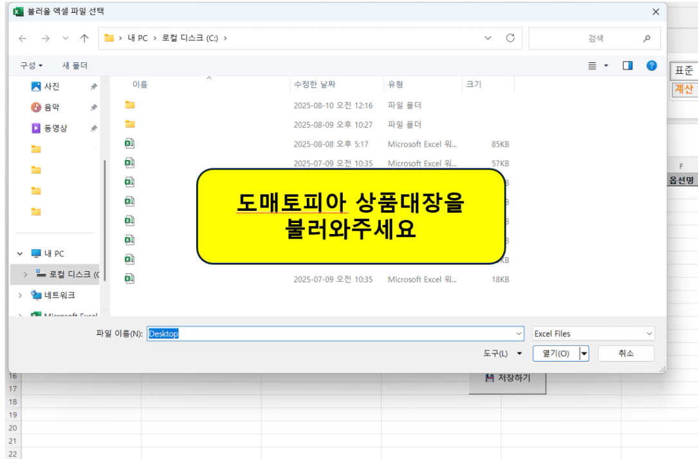The width and height of the screenshot is (698, 459).
Task: Select the 85KB Excel file
Action: [317, 144]
